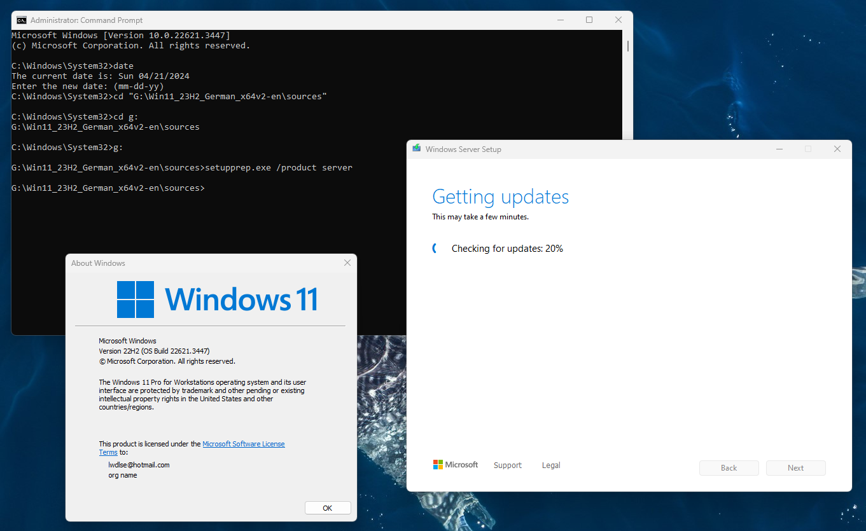
Task: Click the 'org name' text in About Windows
Action: (x=123, y=475)
